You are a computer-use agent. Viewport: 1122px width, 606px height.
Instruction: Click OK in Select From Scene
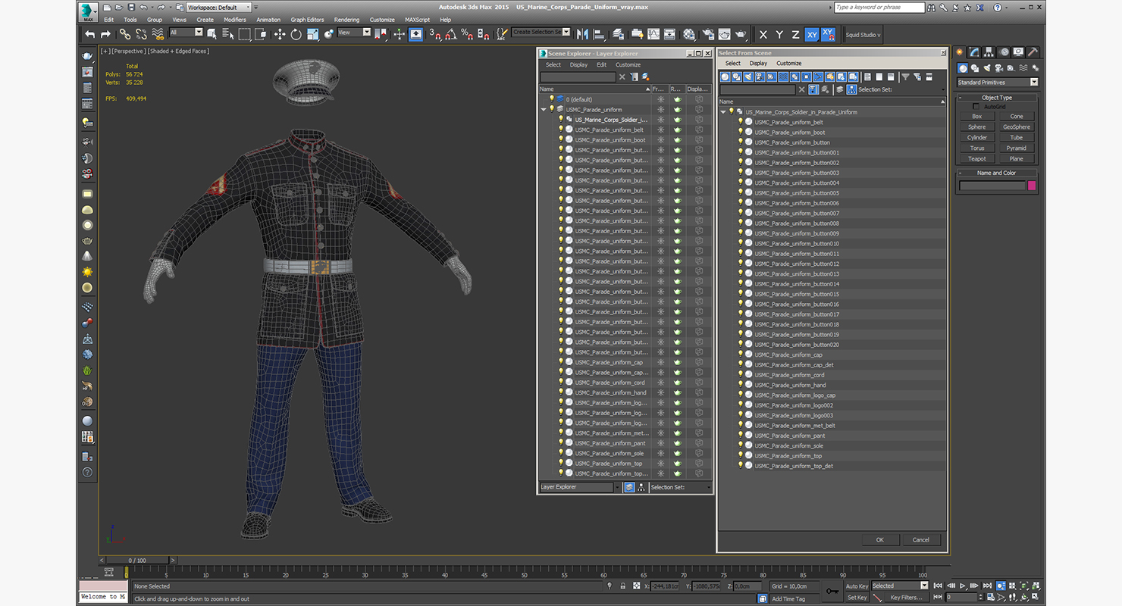pyautogui.click(x=879, y=540)
